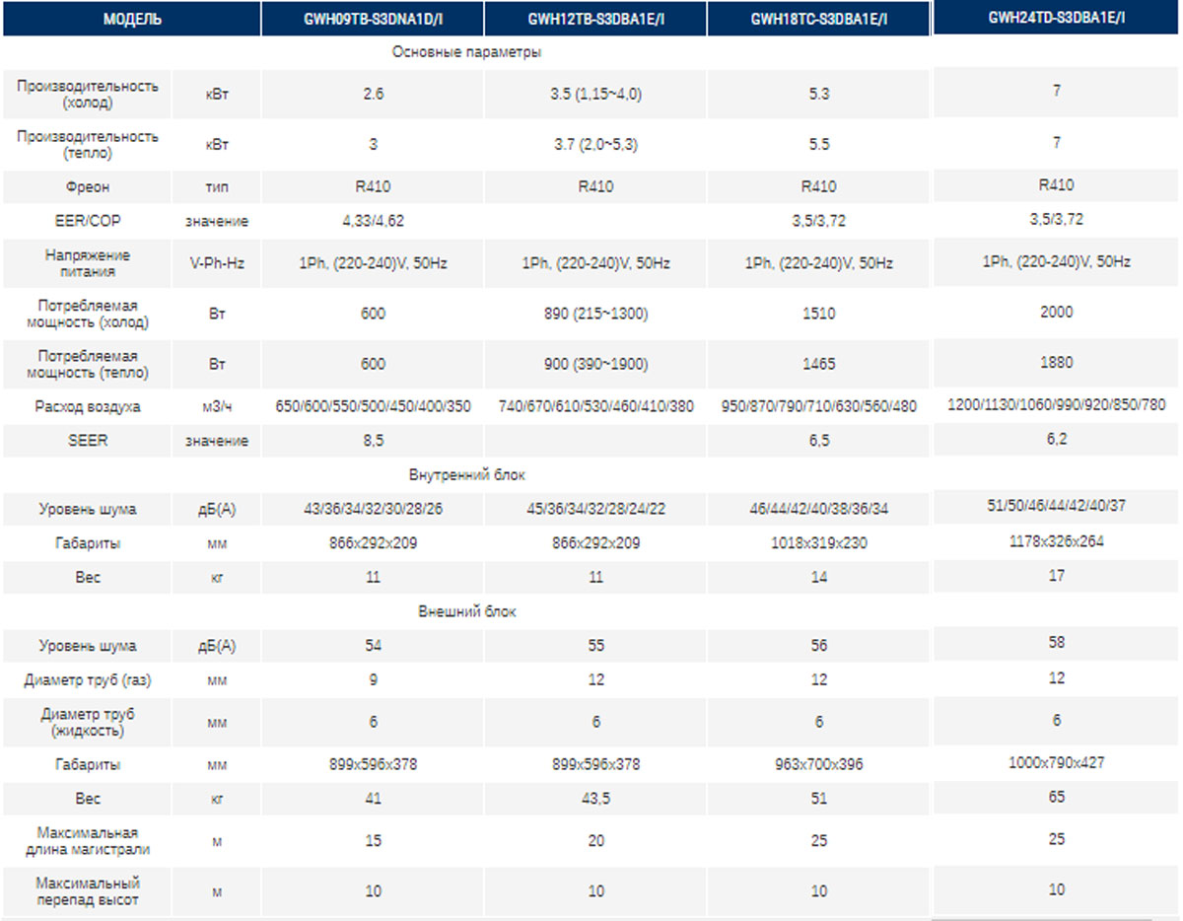
Task: Click the МОДЕЛЬ header cell
Action: click(132, 20)
